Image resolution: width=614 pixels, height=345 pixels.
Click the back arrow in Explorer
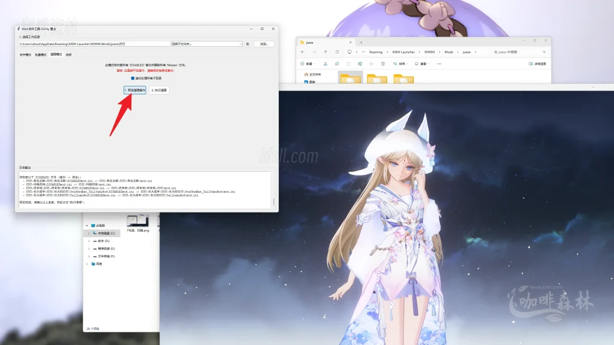pos(303,52)
